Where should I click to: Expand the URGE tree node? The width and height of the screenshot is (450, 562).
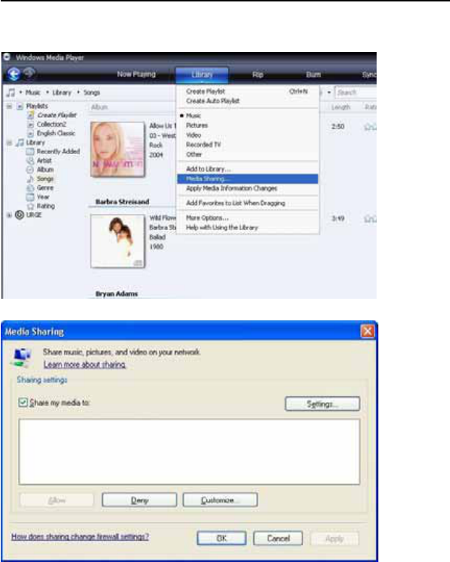coord(9,215)
